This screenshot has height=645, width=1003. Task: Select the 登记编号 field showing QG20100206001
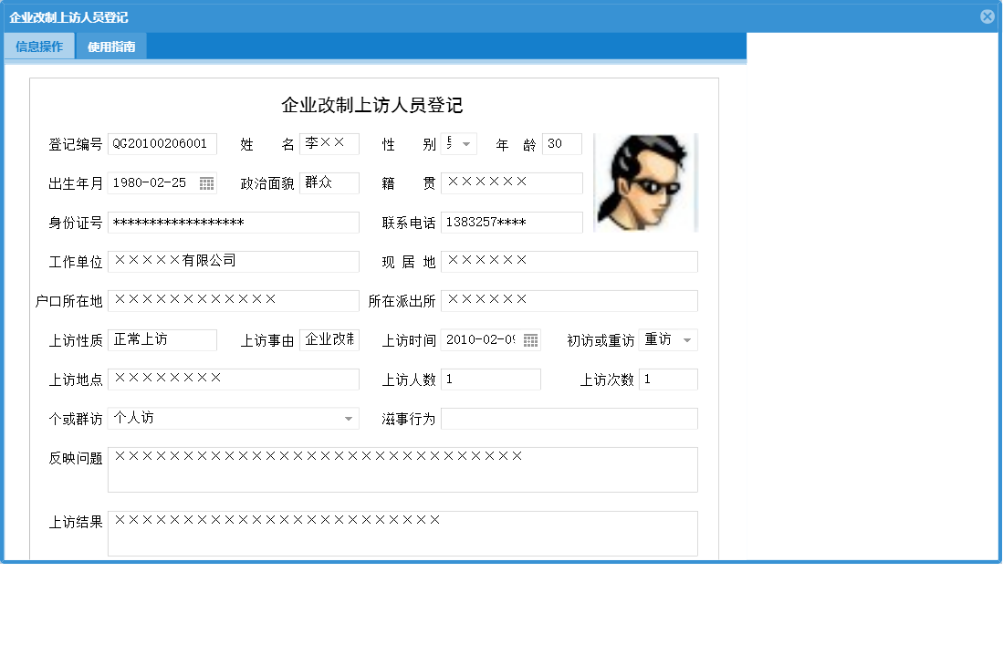(161, 143)
